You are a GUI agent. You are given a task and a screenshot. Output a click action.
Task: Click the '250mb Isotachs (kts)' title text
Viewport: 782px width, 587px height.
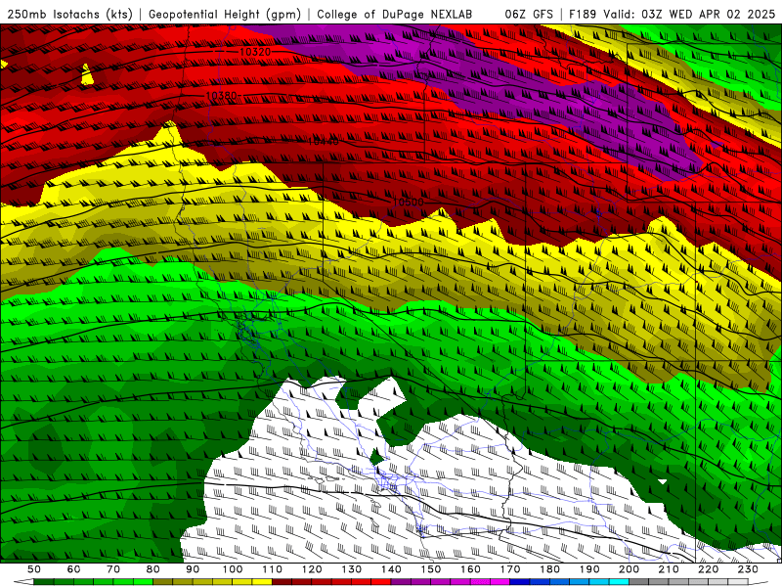point(69,15)
